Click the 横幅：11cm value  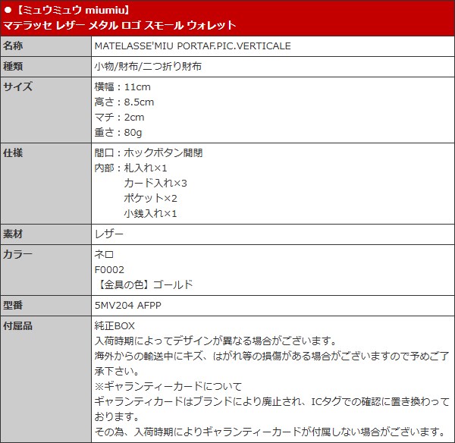[122, 87]
